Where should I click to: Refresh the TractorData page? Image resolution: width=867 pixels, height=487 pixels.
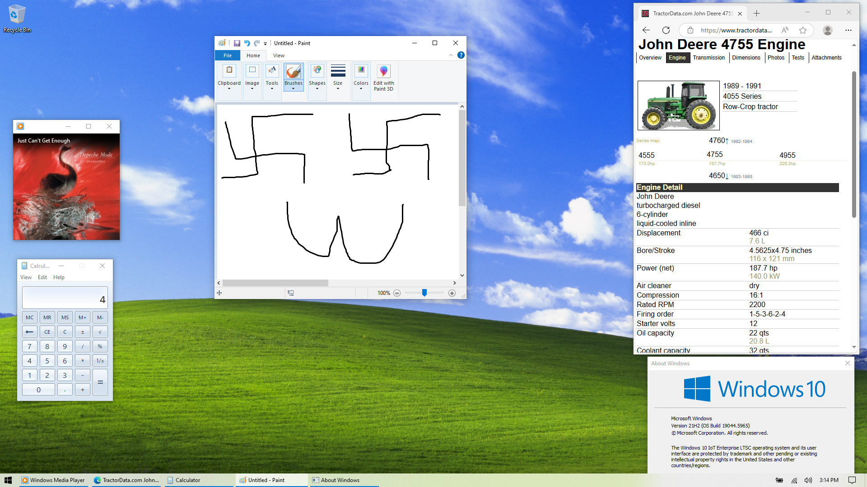(666, 30)
